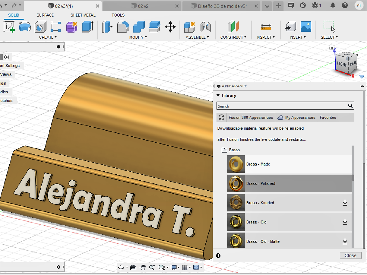Image resolution: width=367 pixels, height=275 pixels.
Task: Switch to the TOOLS tab
Action: (x=118, y=15)
